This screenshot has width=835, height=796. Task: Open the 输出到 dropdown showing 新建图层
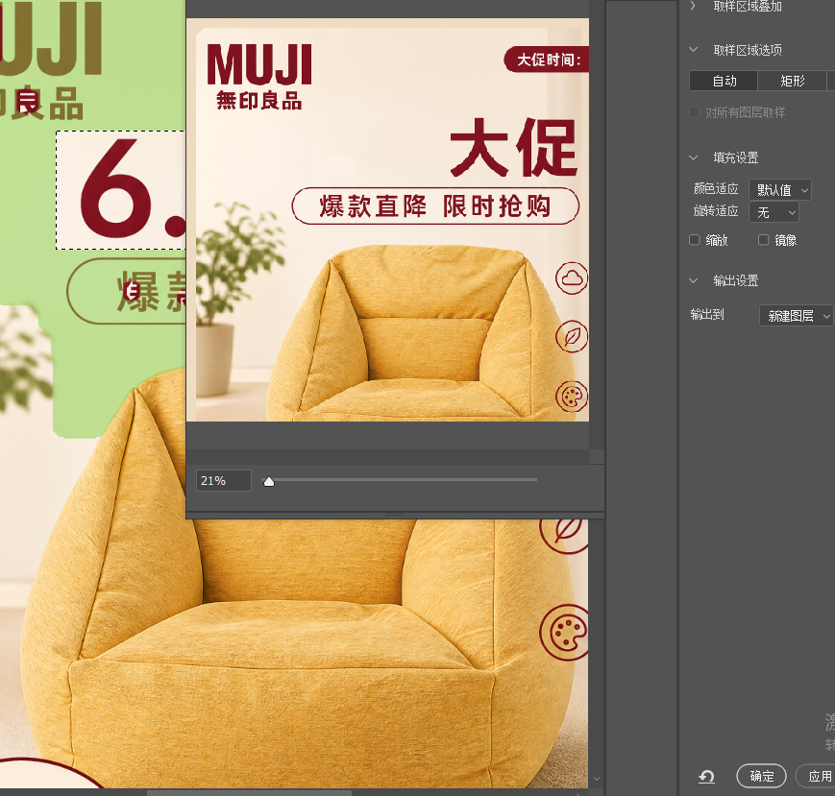[797, 316]
